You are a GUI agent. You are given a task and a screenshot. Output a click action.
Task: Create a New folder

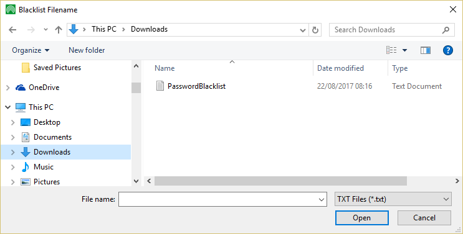(87, 50)
